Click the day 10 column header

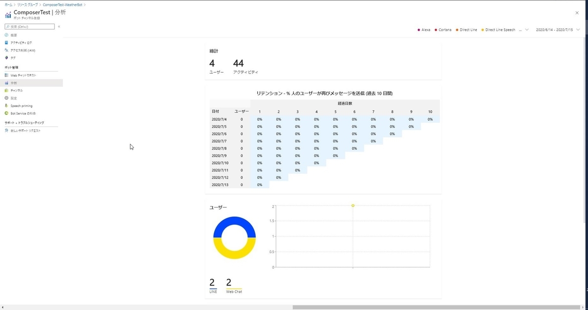point(430,112)
